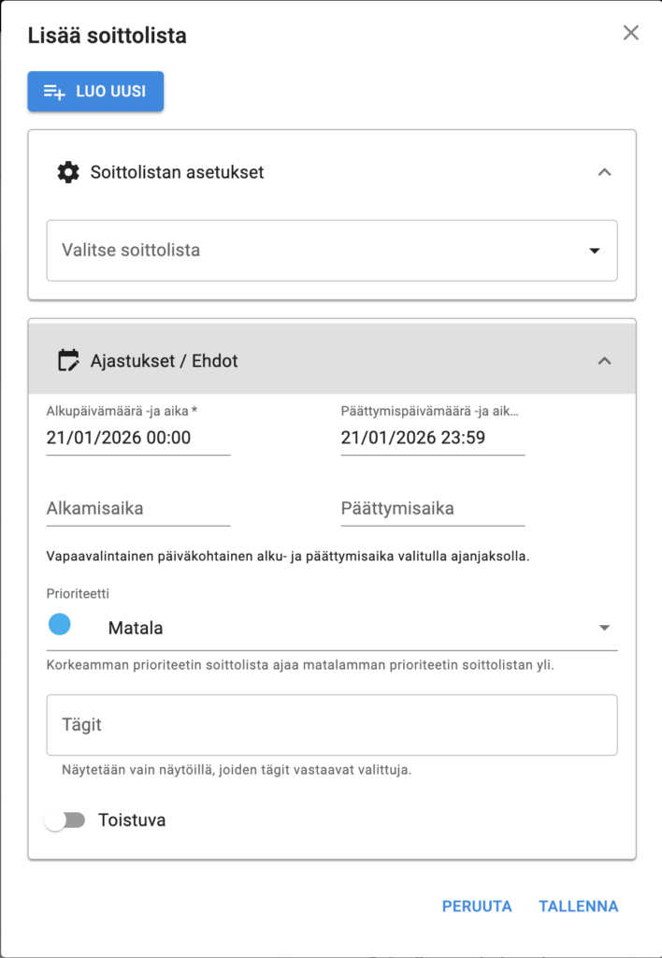Select the Ajastukset / Ehdot header title
The height and width of the screenshot is (958, 662).
click(x=164, y=360)
